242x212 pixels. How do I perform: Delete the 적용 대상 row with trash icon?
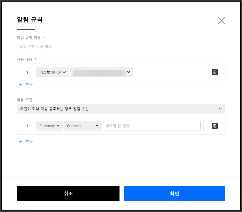click(x=215, y=72)
